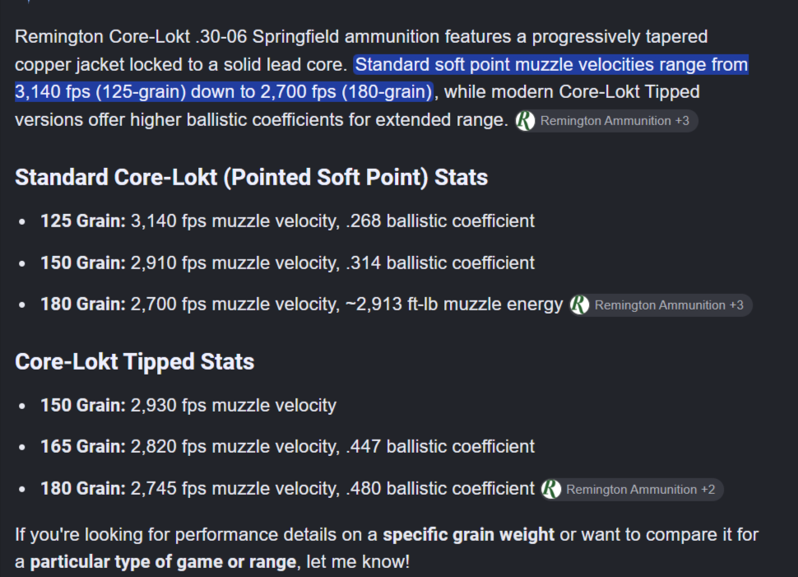Click the highlighted muzzle velocities sentence
Image resolution: width=798 pixels, height=577 pixels.
point(382,78)
